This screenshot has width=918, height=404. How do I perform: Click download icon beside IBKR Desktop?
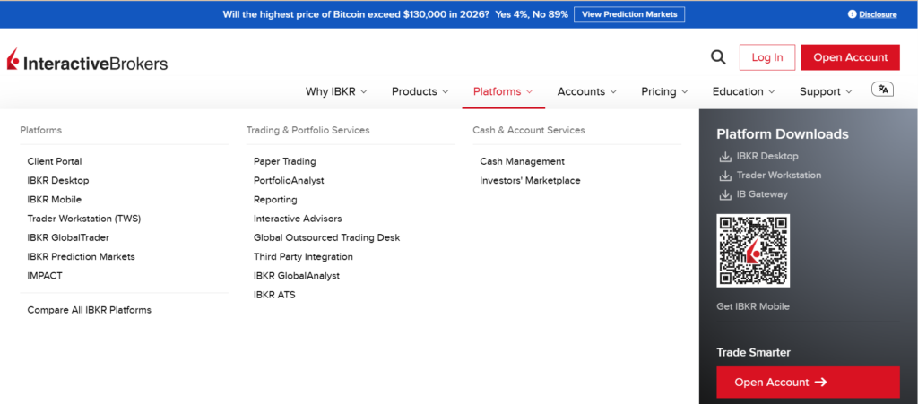[x=724, y=157]
